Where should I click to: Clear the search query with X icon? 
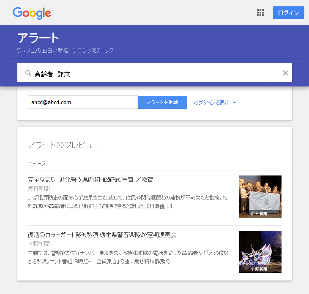click(x=285, y=73)
